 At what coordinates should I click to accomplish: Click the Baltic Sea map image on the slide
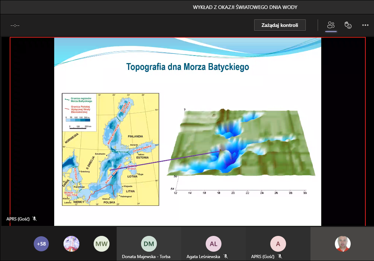pyautogui.click(x=111, y=149)
